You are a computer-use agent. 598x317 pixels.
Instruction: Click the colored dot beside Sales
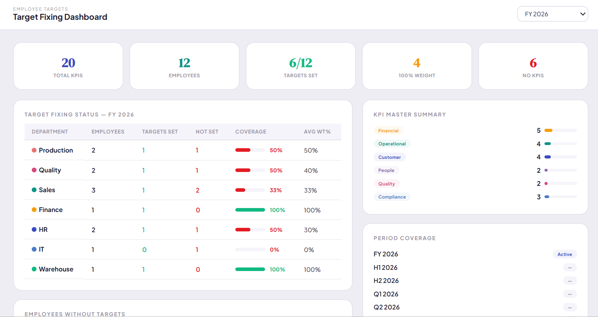pyautogui.click(x=34, y=190)
